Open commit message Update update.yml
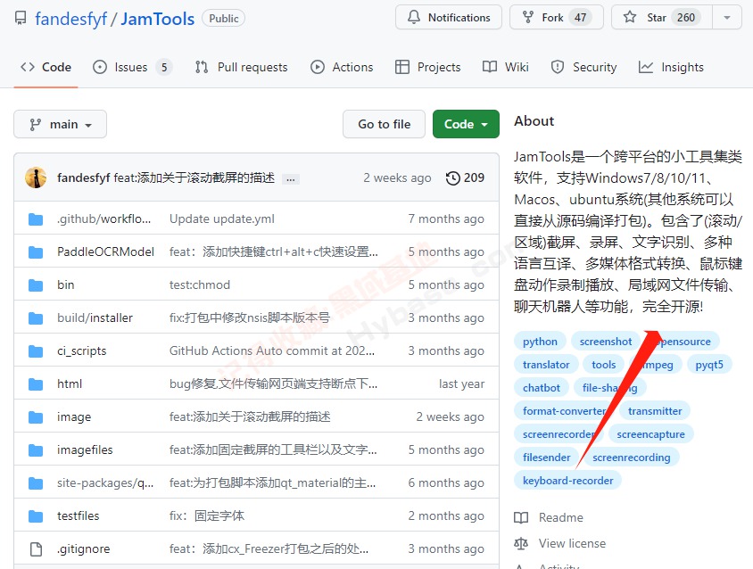 (222, 219)
